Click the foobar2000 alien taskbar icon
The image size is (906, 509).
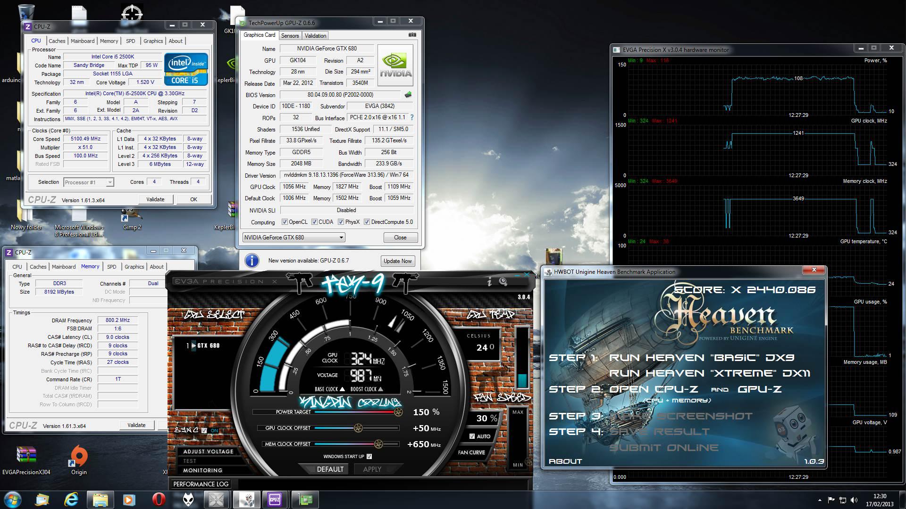coord(188,499)
